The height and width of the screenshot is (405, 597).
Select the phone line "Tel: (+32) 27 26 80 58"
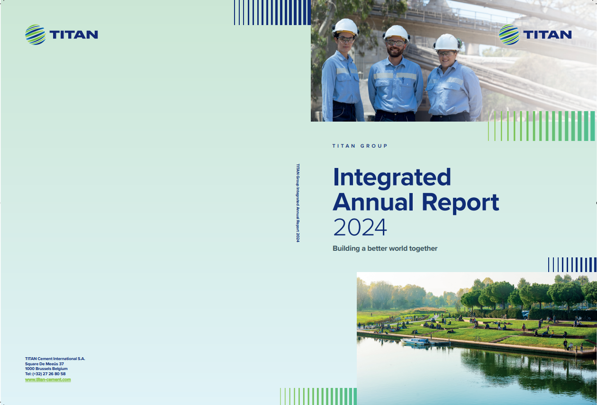pos(45,374)
